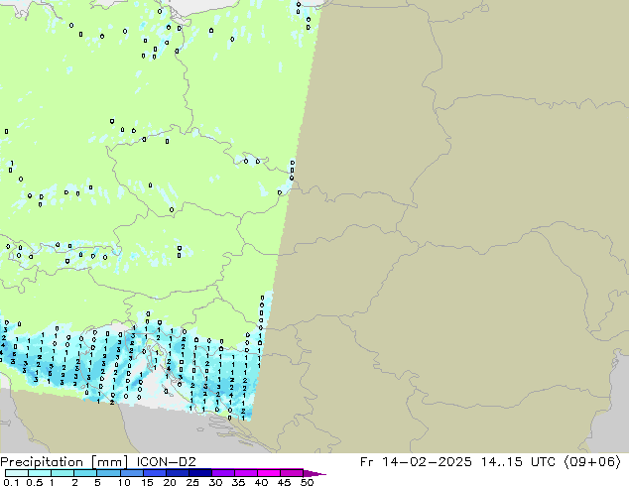Select the 40–45 mm magenta swatch
This screenshot has width=629, height=486.
click(x=269, y=473)
